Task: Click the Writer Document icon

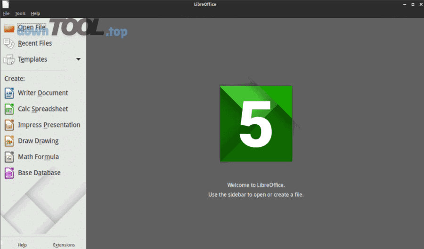Action: pos(9,93)
